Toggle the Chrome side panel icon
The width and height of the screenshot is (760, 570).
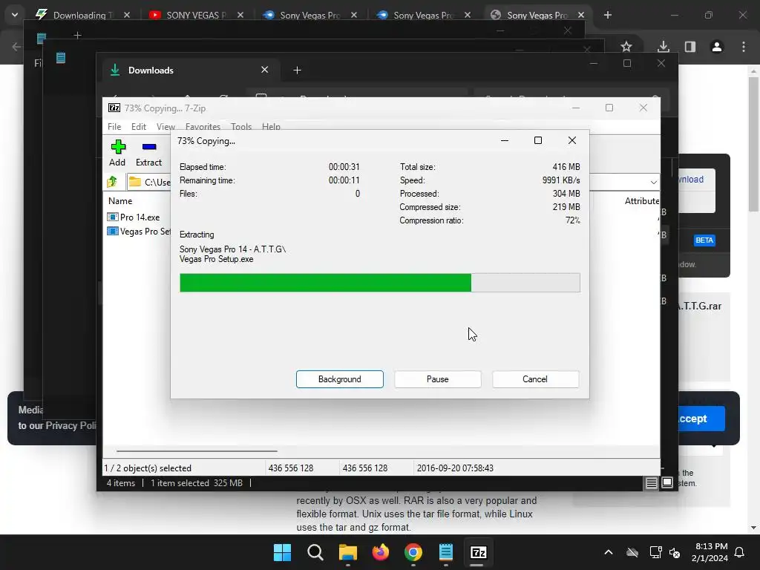pyautogui.click(x=690, y=47)
